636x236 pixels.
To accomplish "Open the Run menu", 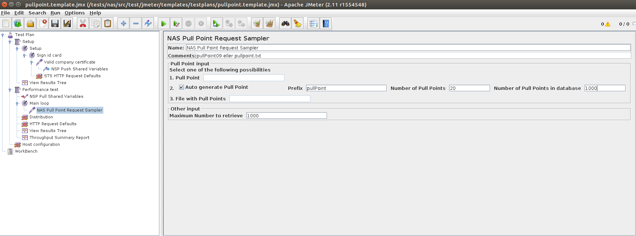I will (x=55, y=13).
